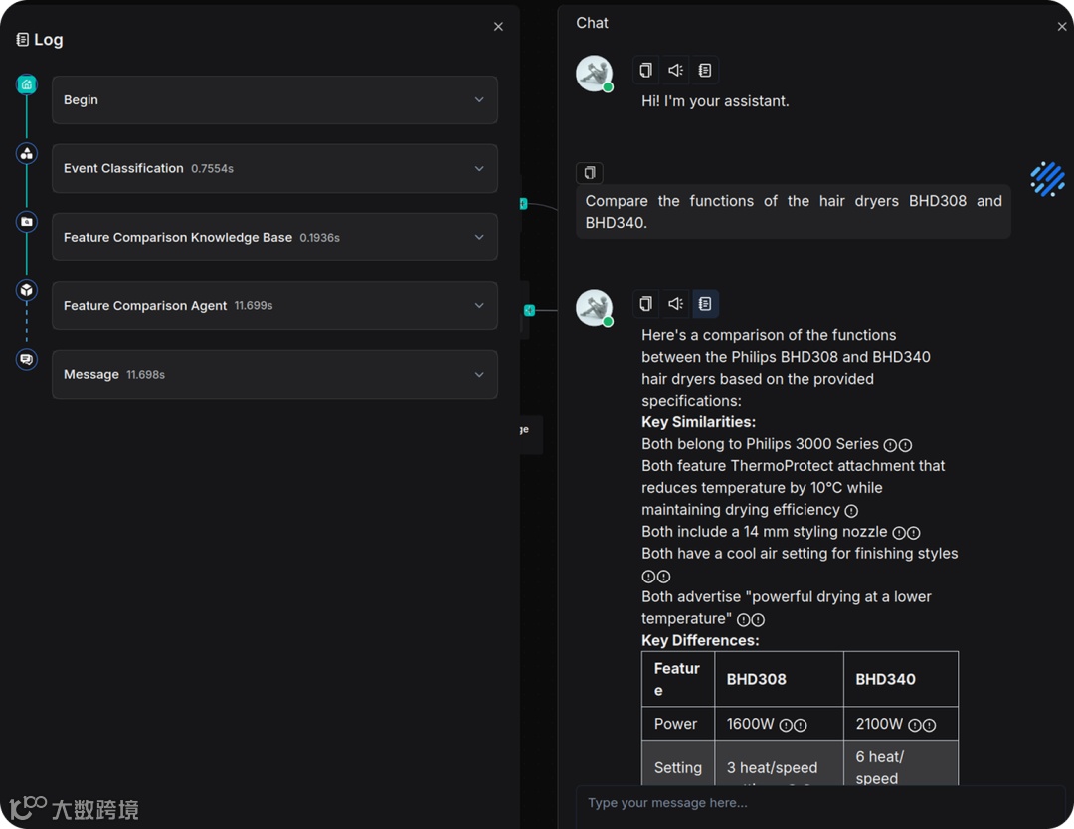Click the 'Power' table row cell

click(x=678, y=724)
